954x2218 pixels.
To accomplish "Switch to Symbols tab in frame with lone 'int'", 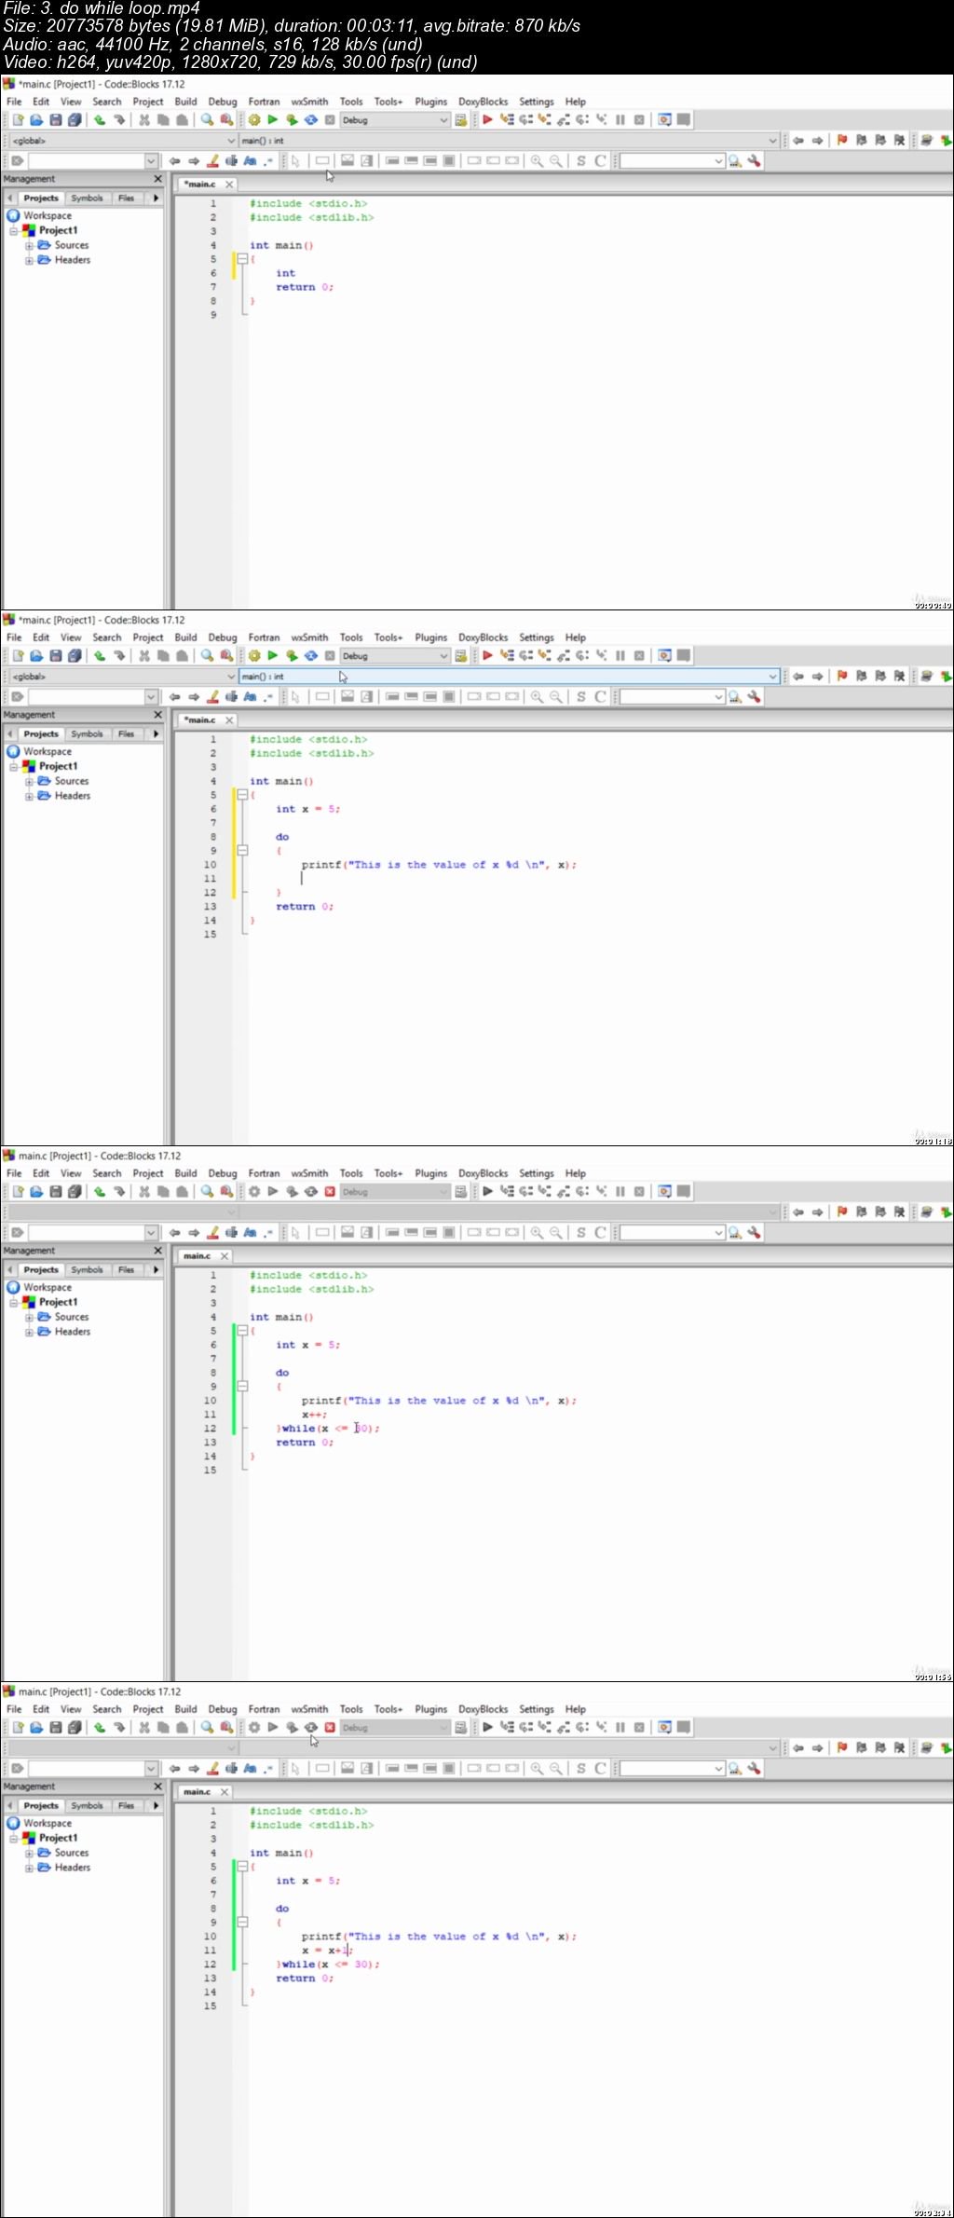I will (87, 199).
